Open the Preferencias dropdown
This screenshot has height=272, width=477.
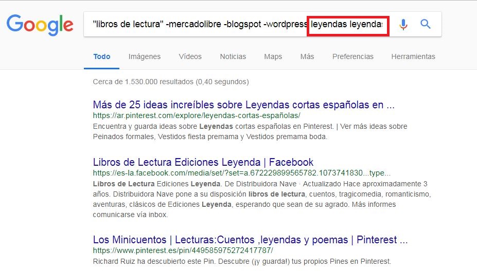point(352,56)
